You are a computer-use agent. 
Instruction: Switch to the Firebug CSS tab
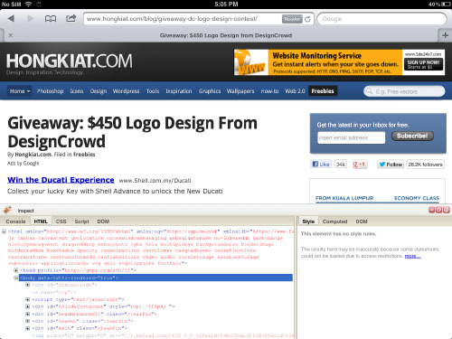[x=61, y=221]
